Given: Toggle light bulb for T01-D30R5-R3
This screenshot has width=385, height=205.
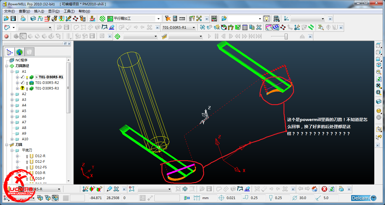Looking at the screenshot, I should [27, 88].
